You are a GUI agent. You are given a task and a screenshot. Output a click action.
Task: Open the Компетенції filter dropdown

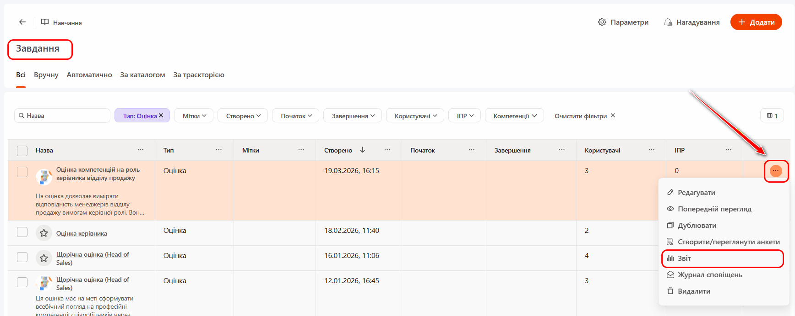(x=514, y=116)
